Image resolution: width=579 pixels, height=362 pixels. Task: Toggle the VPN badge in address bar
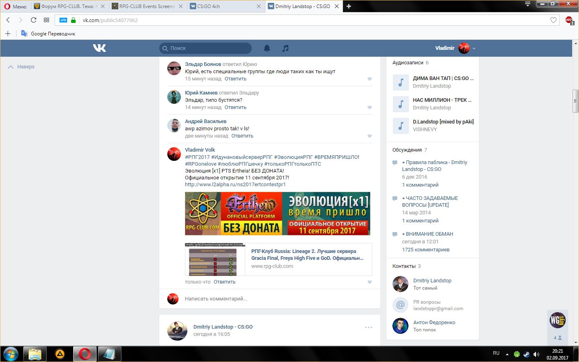(x=63, y=20)
